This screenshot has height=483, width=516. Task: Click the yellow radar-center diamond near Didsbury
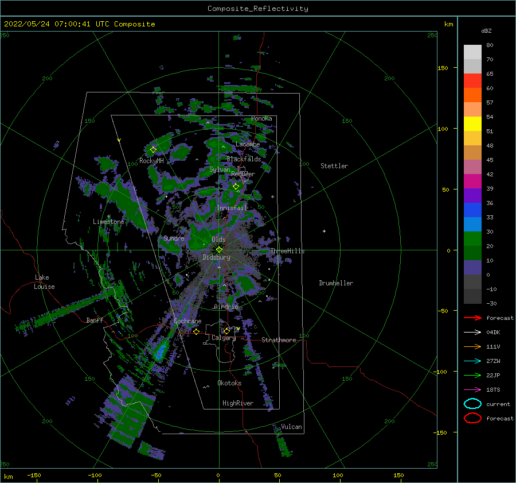[x=219, y=250]
